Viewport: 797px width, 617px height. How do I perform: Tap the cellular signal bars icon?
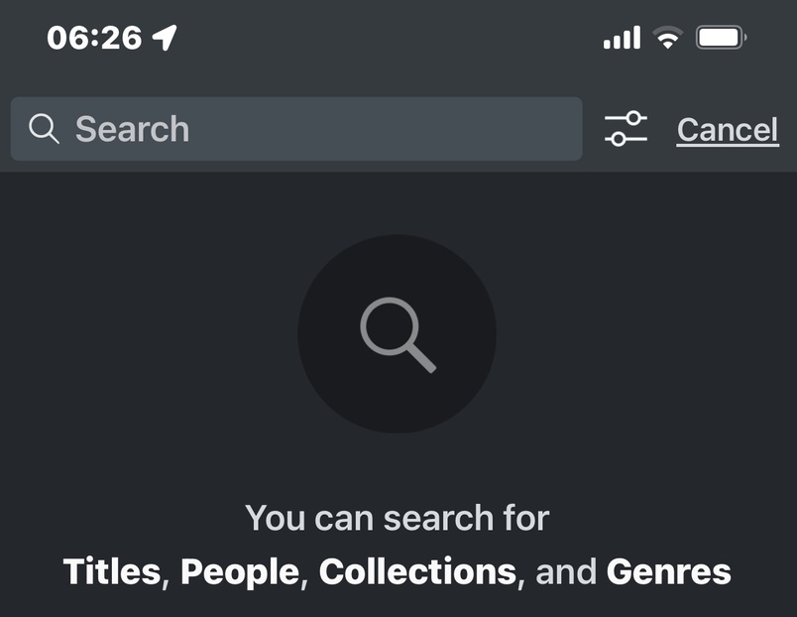click(x=622, y=39)
